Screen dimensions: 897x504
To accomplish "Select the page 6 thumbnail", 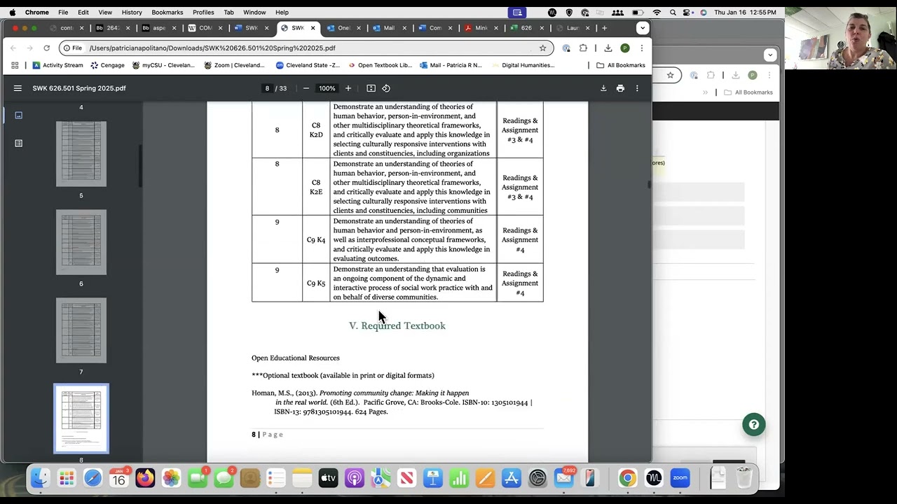I will (x=81, y=242).
